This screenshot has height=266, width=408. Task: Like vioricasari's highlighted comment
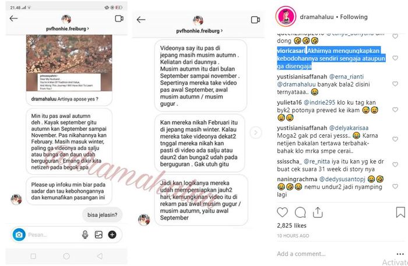(395, 58)
